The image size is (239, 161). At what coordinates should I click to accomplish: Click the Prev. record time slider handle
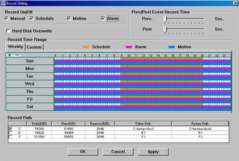coord(165,19)
